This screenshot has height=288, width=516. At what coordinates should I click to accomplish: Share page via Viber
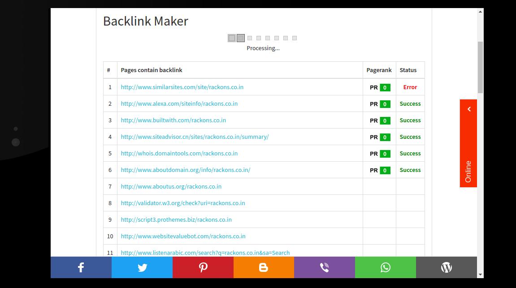coord(325,267)
